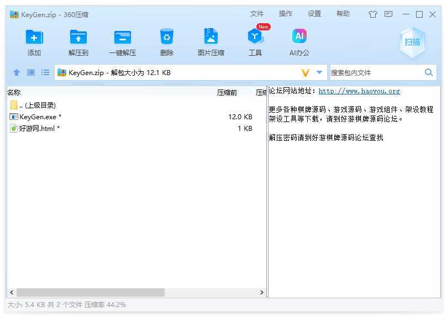The height and width of the screenshot is (317, 447).
Task: Switch to the thumbnail view icon
Action: pos(31,72)
